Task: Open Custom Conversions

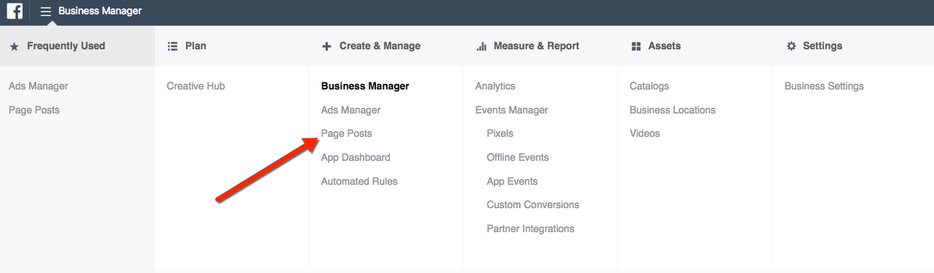Action: [x=533, y=205]
